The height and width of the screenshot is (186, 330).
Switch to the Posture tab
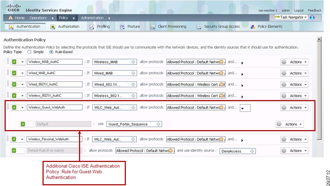tap(134, 27)
